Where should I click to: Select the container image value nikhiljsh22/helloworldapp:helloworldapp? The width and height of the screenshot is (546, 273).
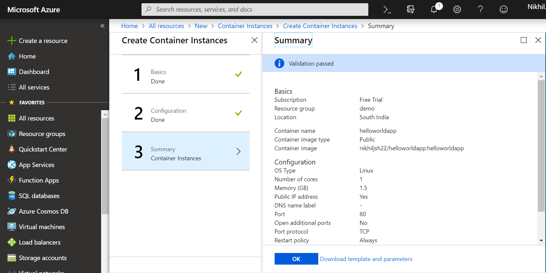(x=412, y=148)
